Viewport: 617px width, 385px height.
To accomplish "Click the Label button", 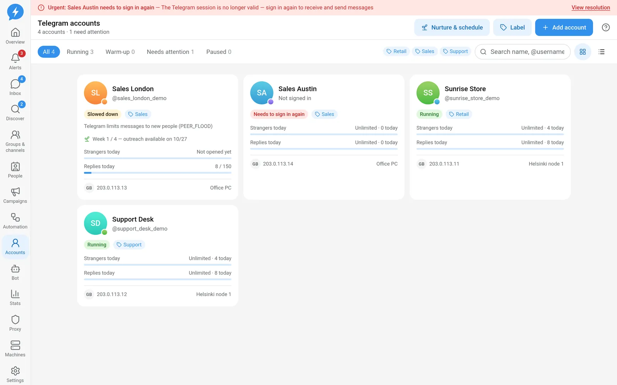I will (512, 27).
